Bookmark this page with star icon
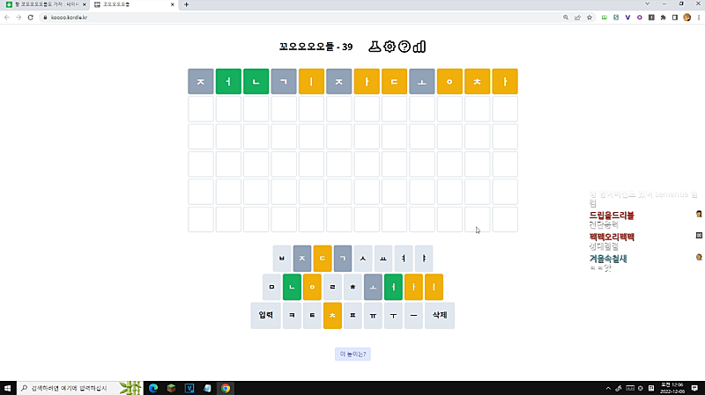Screen dimensions: 705x395 point(590,18)
